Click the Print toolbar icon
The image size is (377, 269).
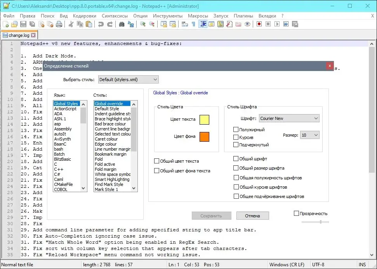pyautogui.click(x=59, y=24)
